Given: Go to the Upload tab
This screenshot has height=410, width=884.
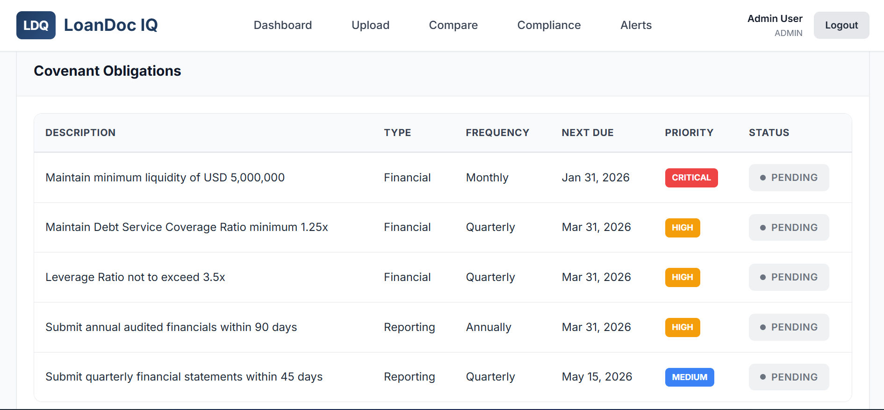Looking at the screenshot, I should pos(370,25).
